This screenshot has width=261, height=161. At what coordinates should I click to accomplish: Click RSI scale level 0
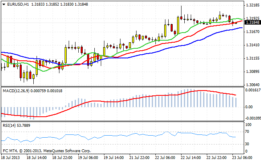coord(247,151)
